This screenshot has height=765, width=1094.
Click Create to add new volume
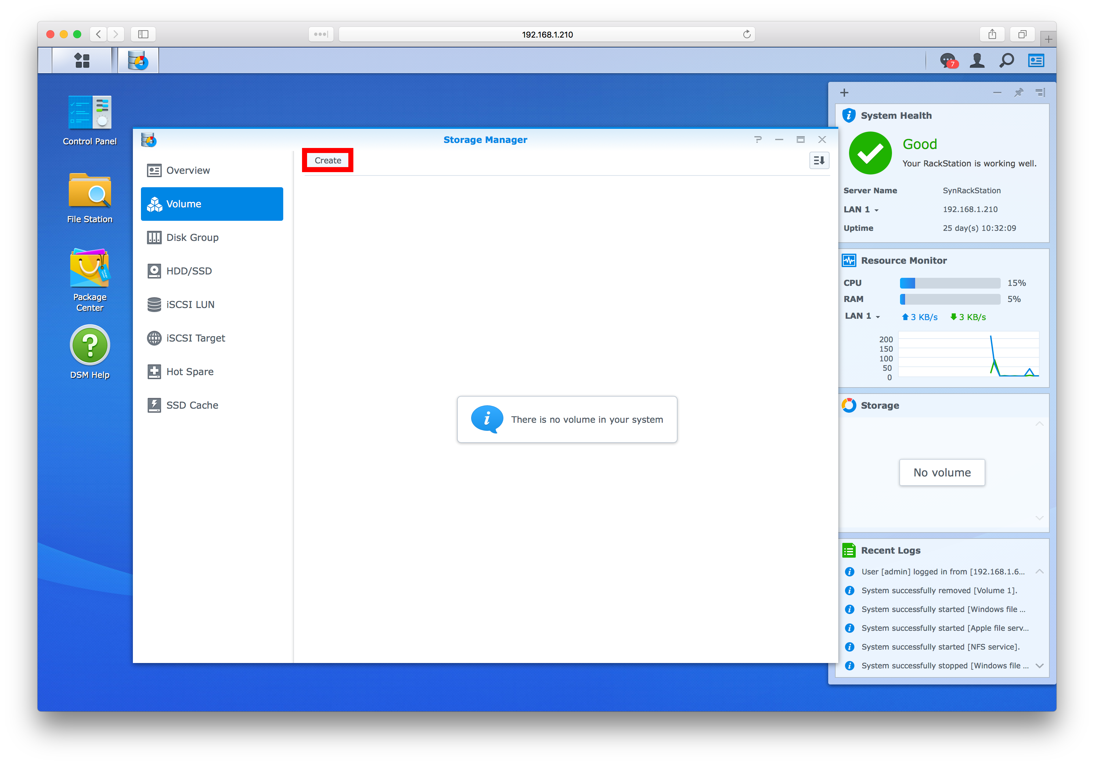point(327,160)
